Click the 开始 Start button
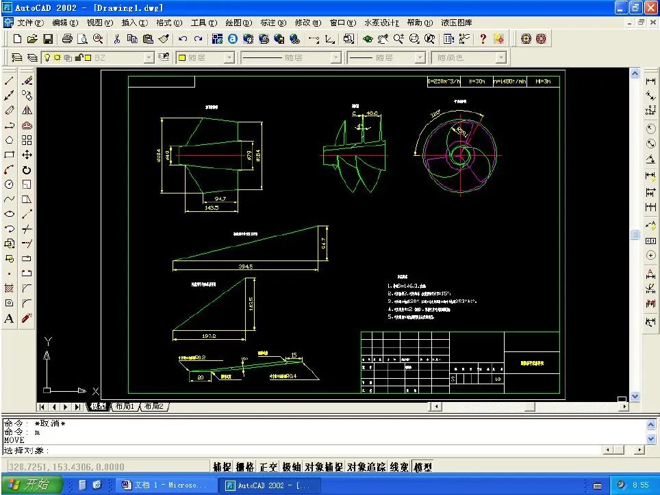The height and width of the screenshot is (495, 660). tap(32, 485)
